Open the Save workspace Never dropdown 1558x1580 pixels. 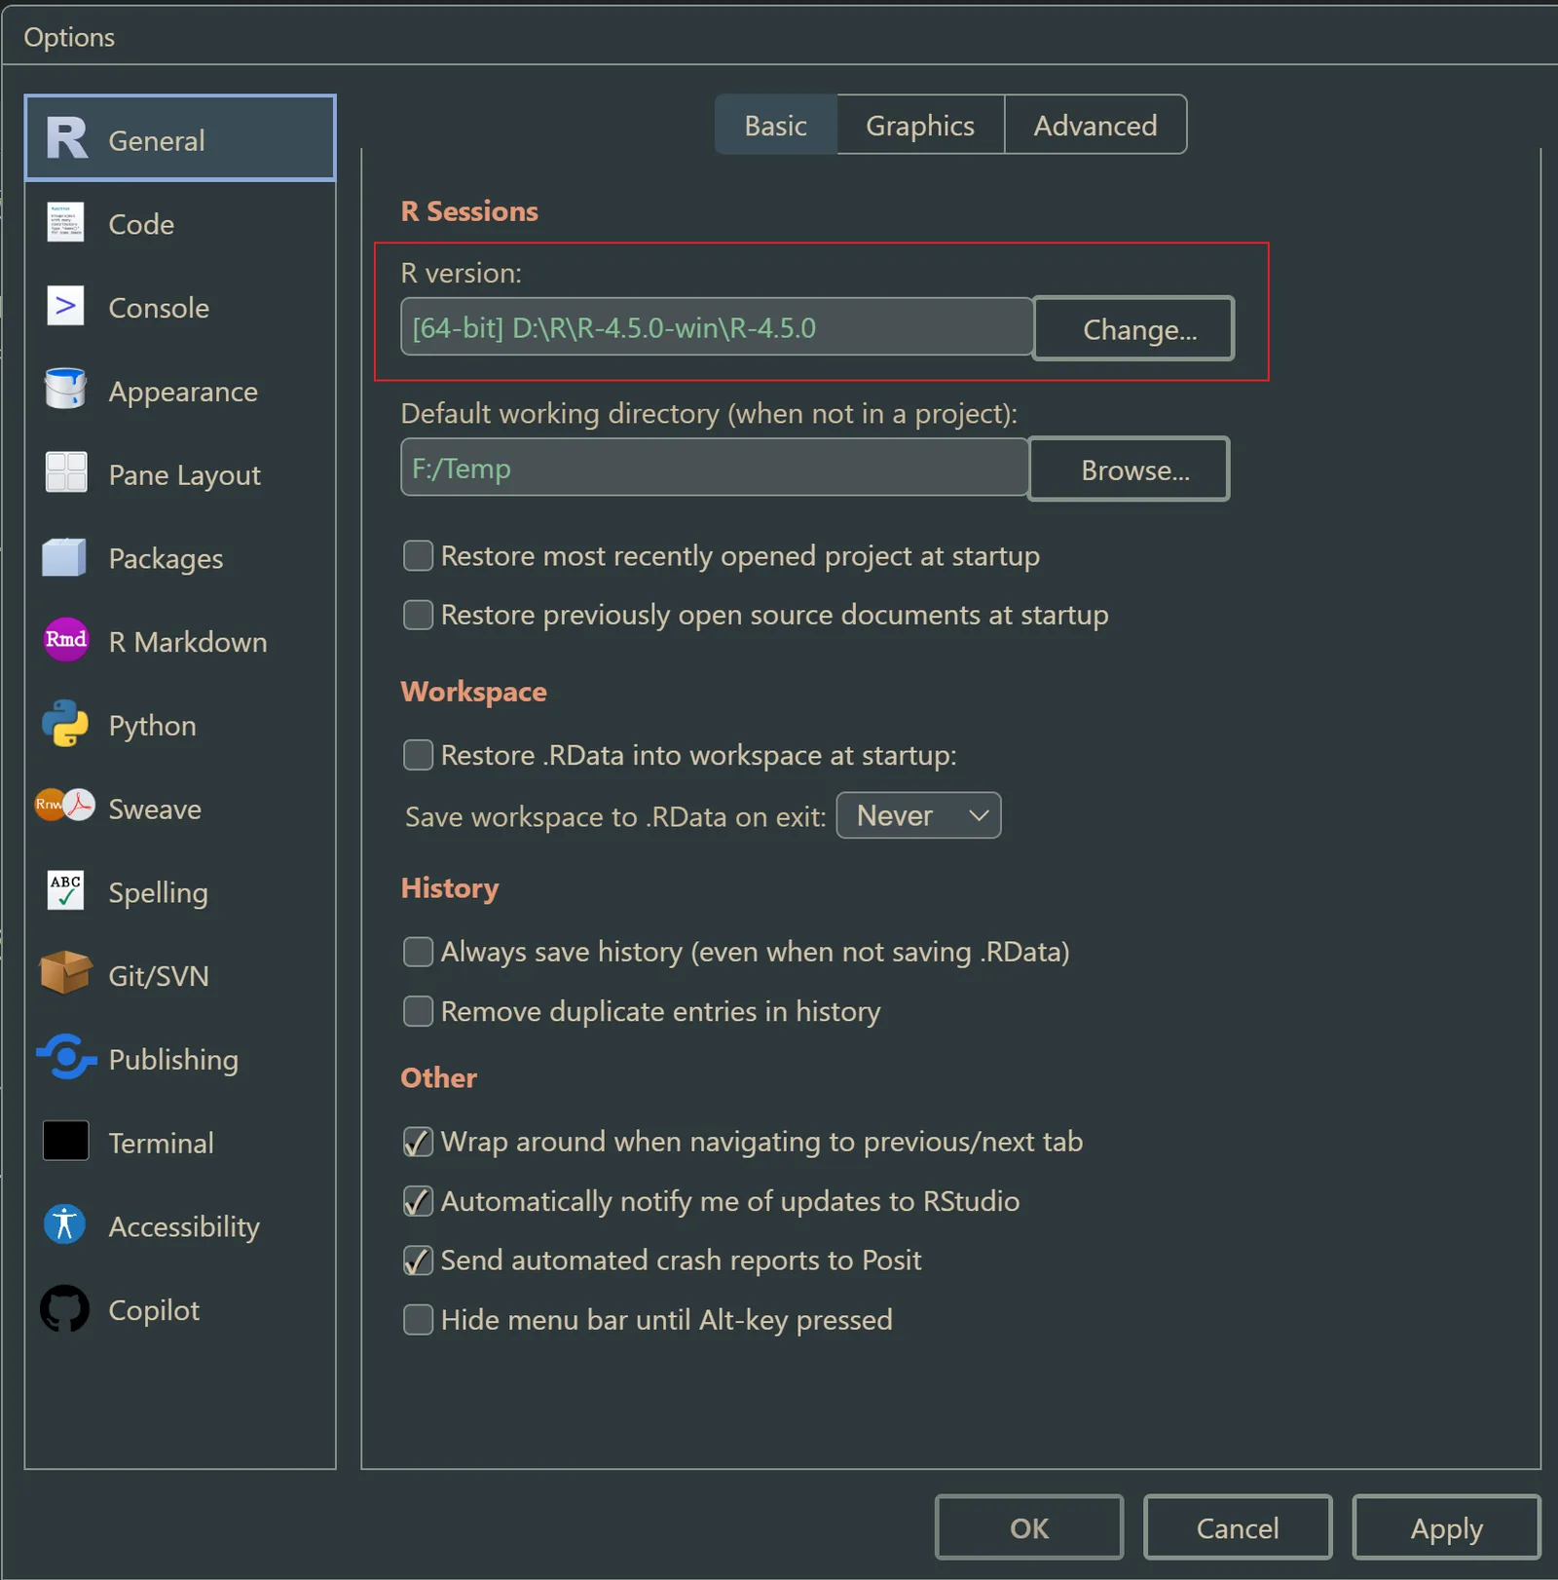point(919,815)
